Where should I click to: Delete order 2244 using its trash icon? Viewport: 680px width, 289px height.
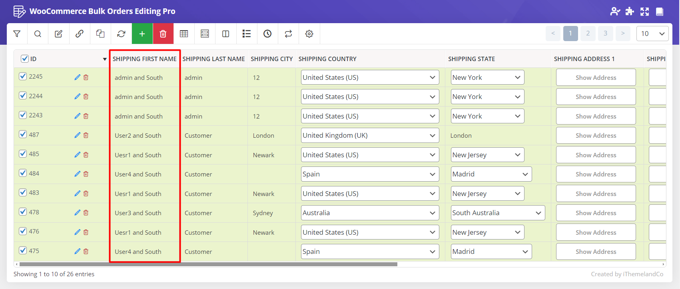86,97
